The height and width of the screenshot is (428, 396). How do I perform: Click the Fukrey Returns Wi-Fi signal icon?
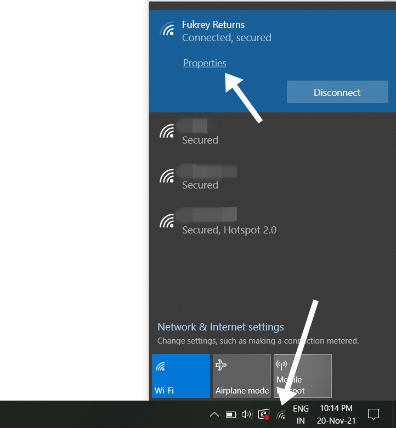point(167,28)
